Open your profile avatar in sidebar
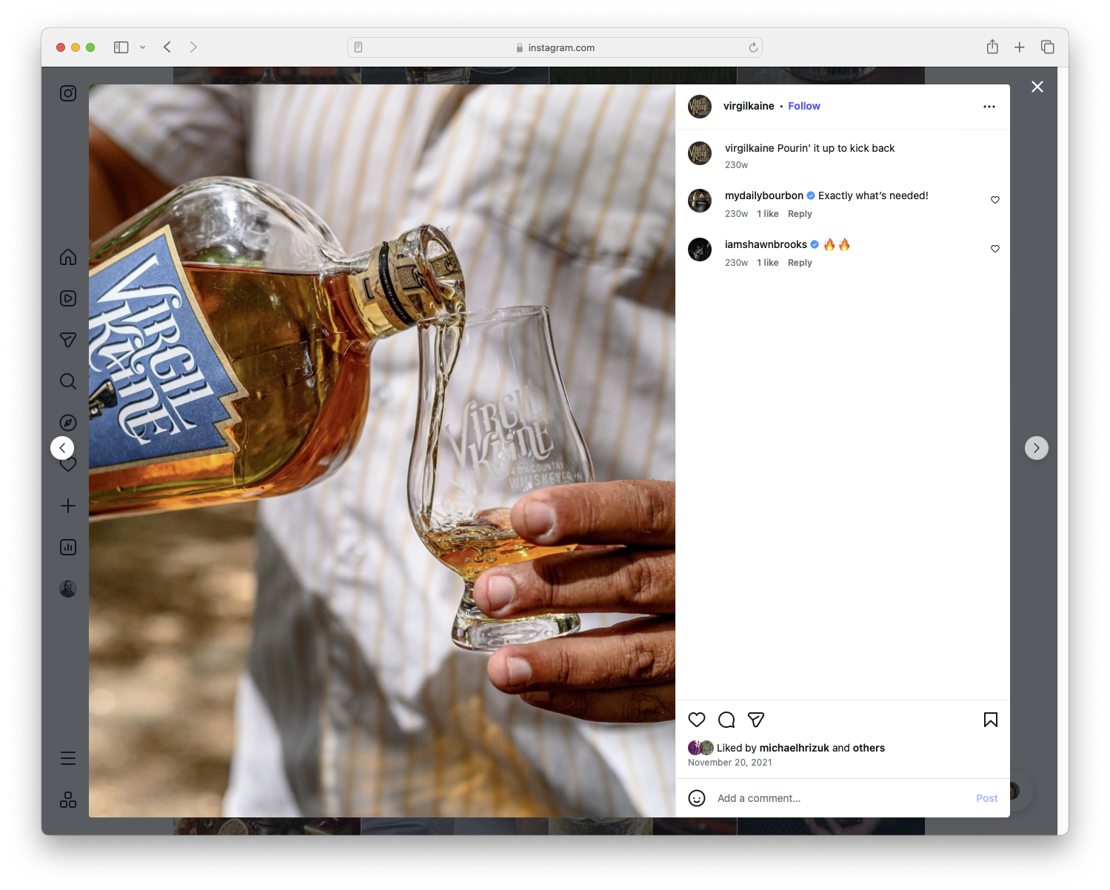 click(x=68, y=589)
